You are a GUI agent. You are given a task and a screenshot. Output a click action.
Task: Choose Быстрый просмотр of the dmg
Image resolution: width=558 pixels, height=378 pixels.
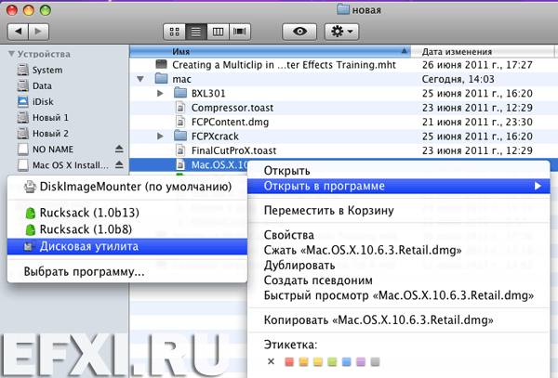pyautogui.click(x=399, y=295)
